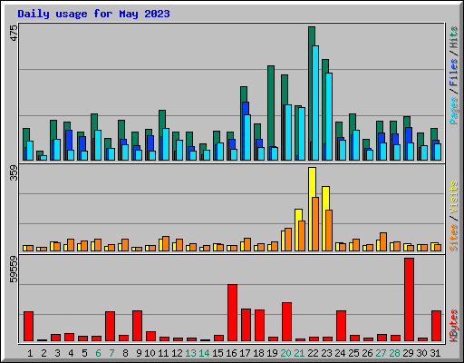Click the tallest red KBytes bar for day 29

409,299
